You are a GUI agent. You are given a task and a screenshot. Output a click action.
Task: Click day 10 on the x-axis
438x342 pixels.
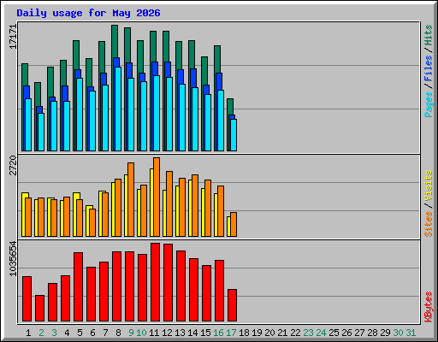[x=141, y=333]
